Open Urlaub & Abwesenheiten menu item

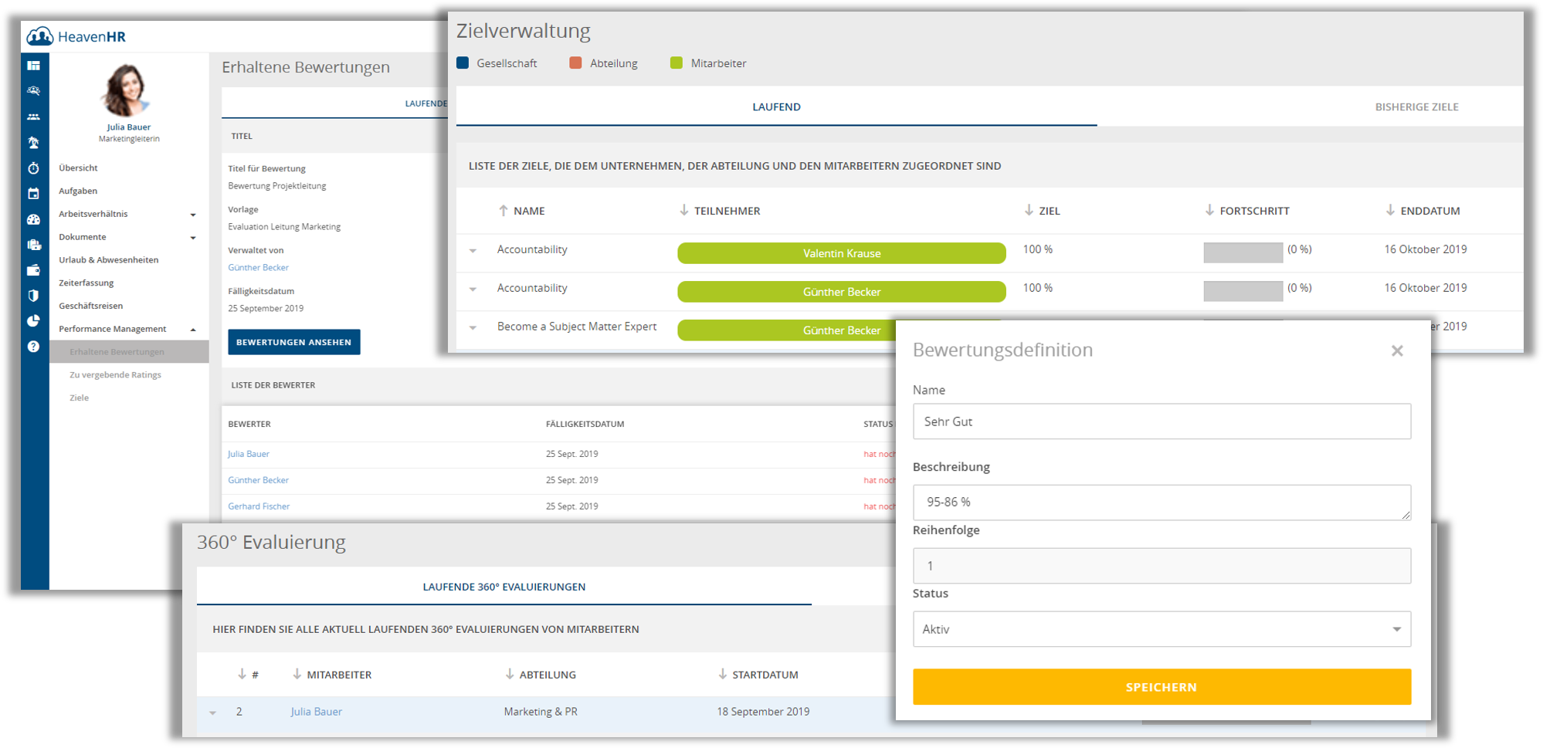pos(109,260)
